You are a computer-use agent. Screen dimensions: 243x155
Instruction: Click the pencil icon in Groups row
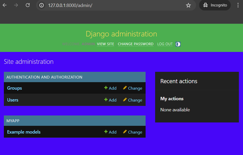pyautogui.click(x=125, y=88)
